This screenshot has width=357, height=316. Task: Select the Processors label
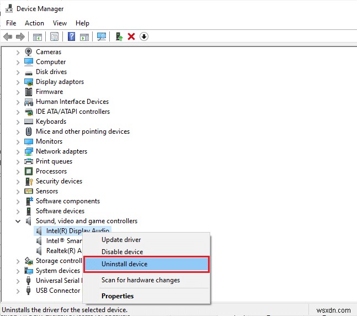click(51, 171)
